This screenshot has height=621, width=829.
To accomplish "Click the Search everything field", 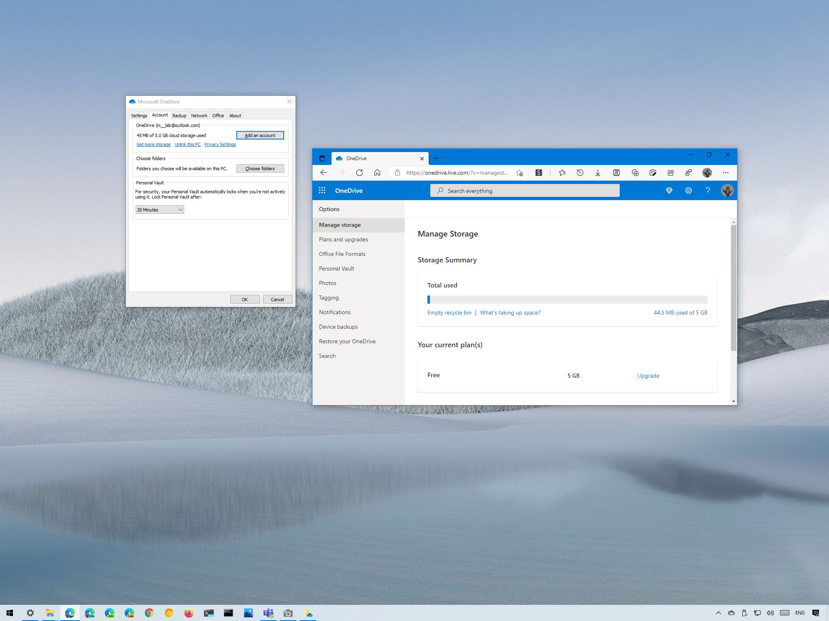I will point(524,190).
